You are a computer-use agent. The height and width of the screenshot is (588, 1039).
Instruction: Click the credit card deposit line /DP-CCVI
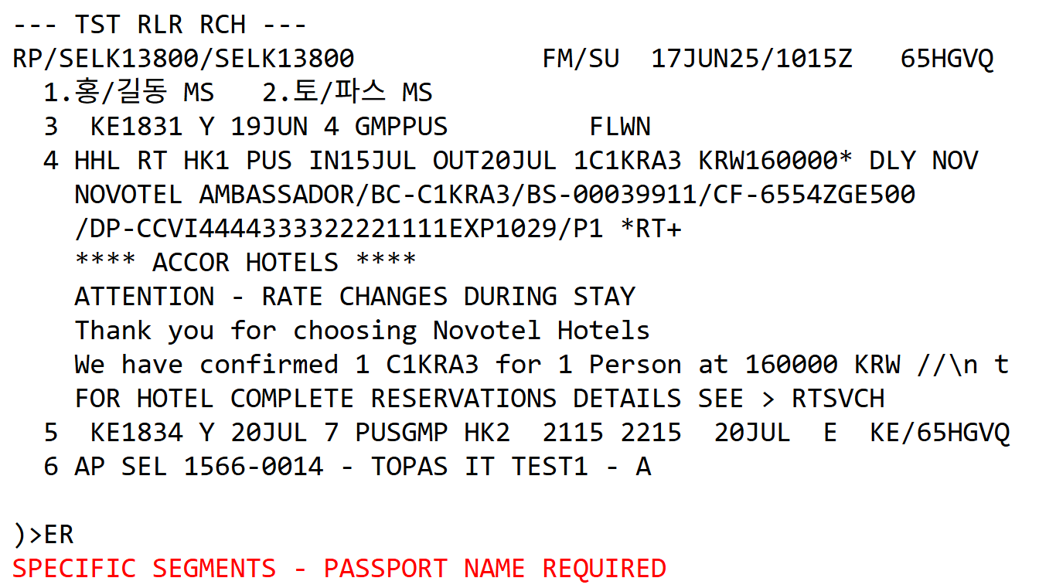tap(378, 229)
